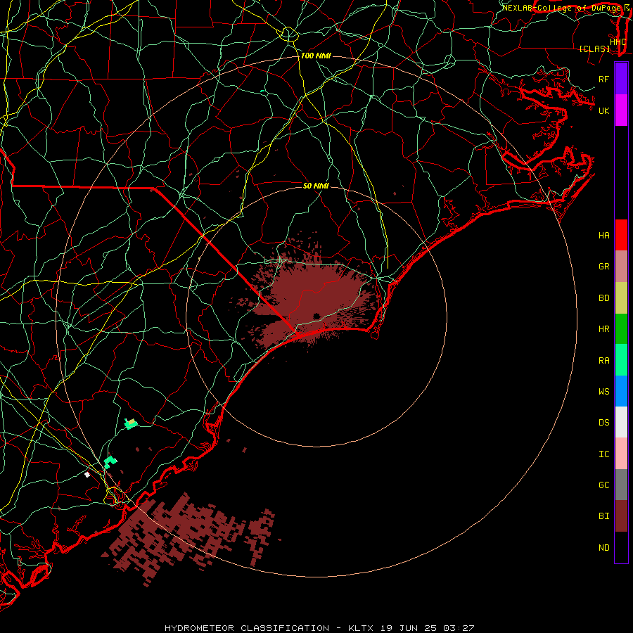
Task: Click the GR pink legend color swatch
Action: 621,267
